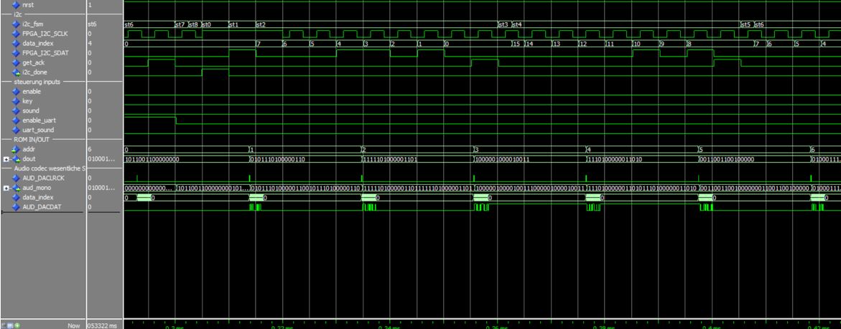
Task: Click the nrst signal diamond icon
Action: coord(16,5)
